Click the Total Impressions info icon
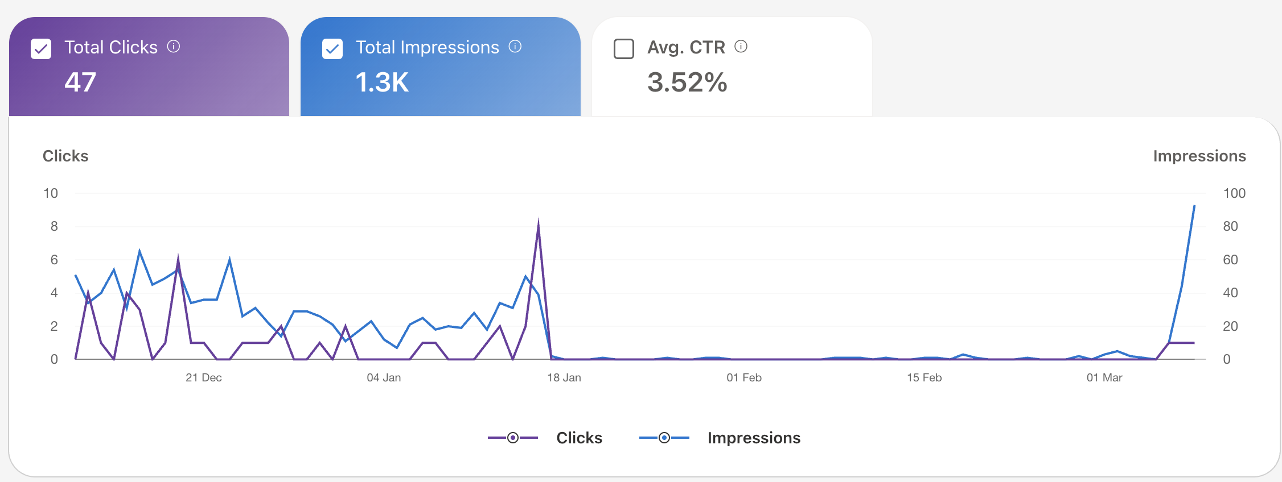Viewport: 1282px width, 482px height. coord(515,47)
